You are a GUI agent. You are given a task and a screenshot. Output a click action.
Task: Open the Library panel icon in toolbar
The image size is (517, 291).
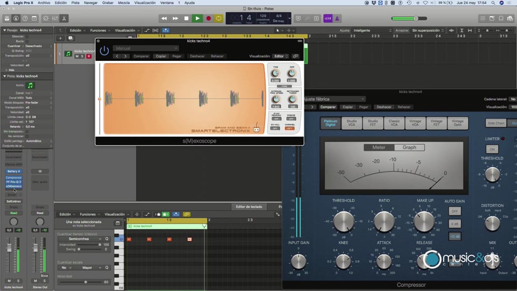[x=7, y=18]
